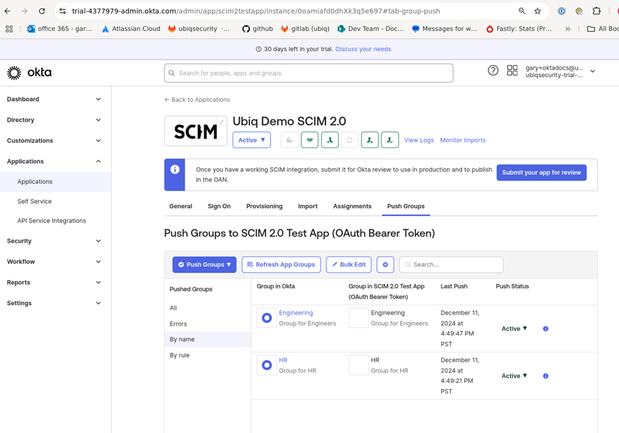Open the Okta apps grid icon
The width and height of the screenshot is (619, 433).
coord(512,71)
